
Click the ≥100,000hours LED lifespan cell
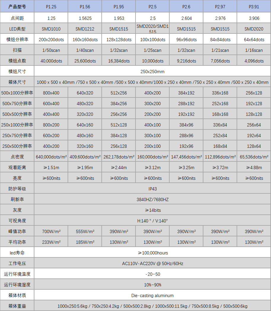(x=152, y=253)
